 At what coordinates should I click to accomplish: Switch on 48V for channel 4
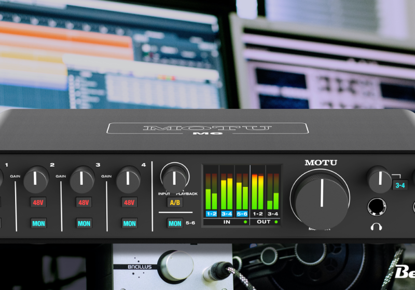pos(129,202)
